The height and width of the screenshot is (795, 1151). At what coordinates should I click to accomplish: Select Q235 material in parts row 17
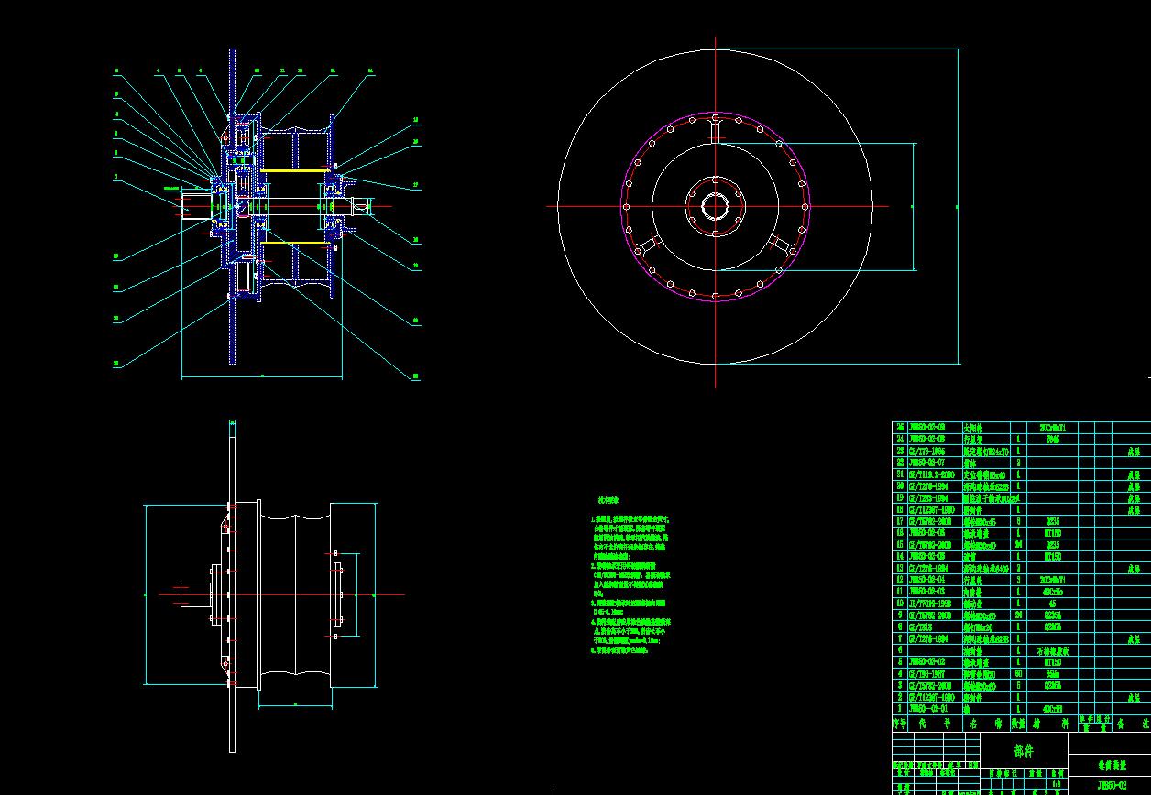pyautogui.click(x=1053, y=522)
